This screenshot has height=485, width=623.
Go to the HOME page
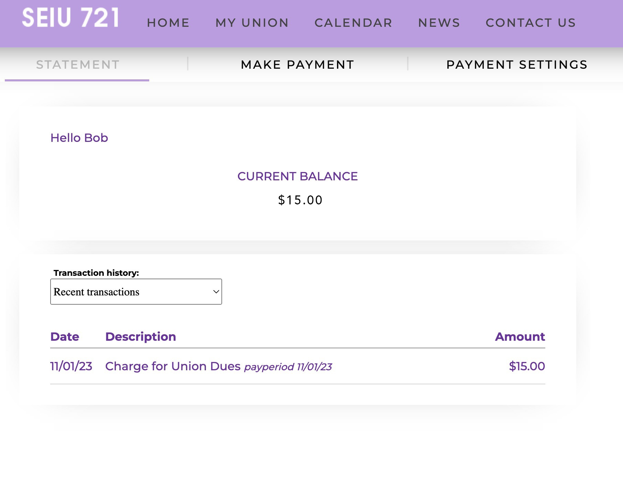point(168,23)
